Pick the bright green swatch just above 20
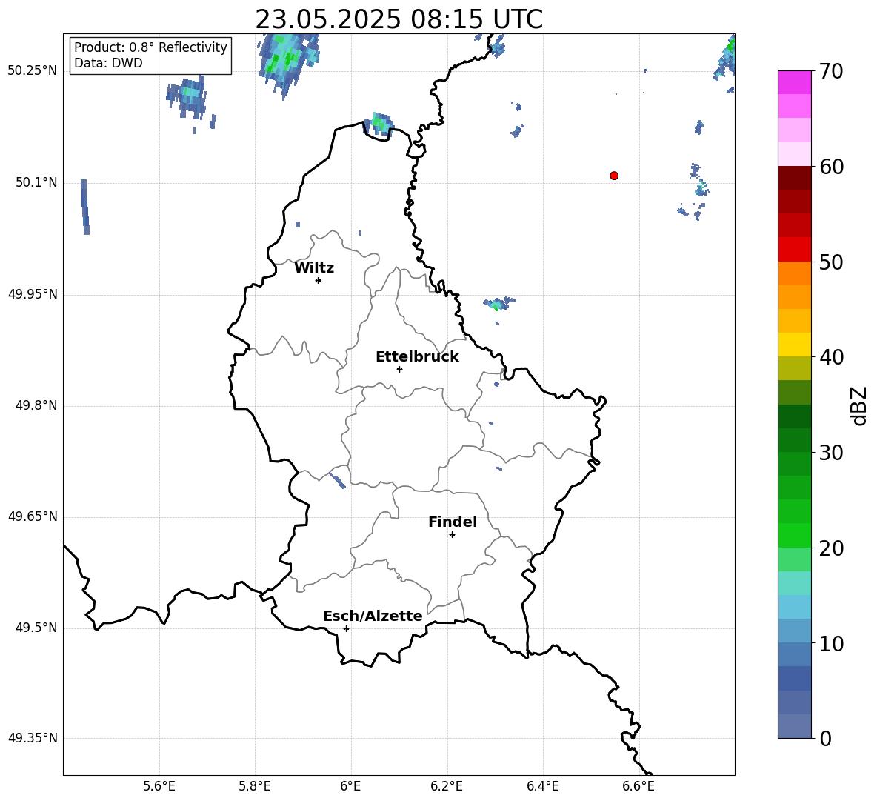This screenshot has width=877, height=801. [795, 536]
